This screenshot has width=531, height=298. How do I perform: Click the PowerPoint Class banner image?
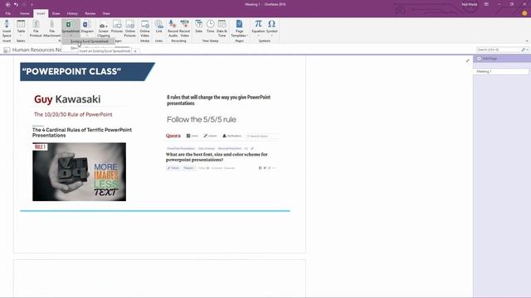coord(87,72)
